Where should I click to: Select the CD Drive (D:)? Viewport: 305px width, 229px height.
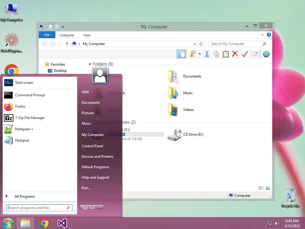click(185, 134)
